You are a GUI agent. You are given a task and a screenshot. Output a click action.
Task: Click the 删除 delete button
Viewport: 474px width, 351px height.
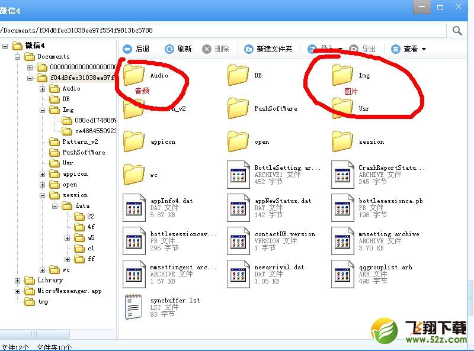216,49
